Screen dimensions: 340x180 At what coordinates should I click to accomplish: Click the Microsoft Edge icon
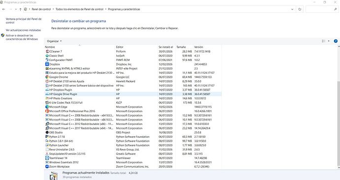(47, 107)
